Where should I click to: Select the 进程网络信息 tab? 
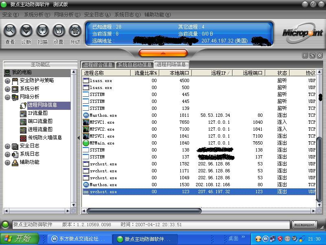point(171,65)
